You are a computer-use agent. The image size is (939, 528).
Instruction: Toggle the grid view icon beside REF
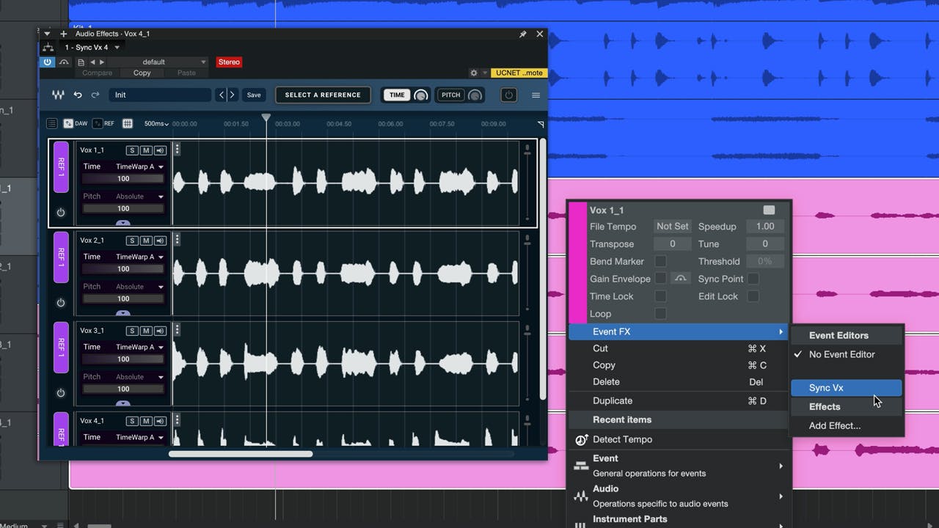coord(127,124)
